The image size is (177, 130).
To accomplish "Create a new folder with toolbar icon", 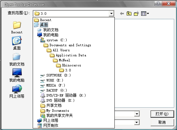I will [136, 14].
